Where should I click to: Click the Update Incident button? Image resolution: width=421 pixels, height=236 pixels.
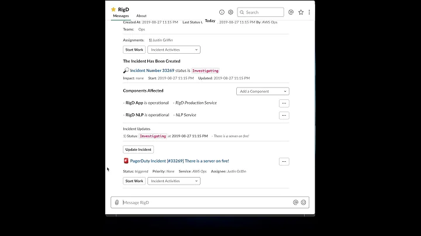pos(138,150)
